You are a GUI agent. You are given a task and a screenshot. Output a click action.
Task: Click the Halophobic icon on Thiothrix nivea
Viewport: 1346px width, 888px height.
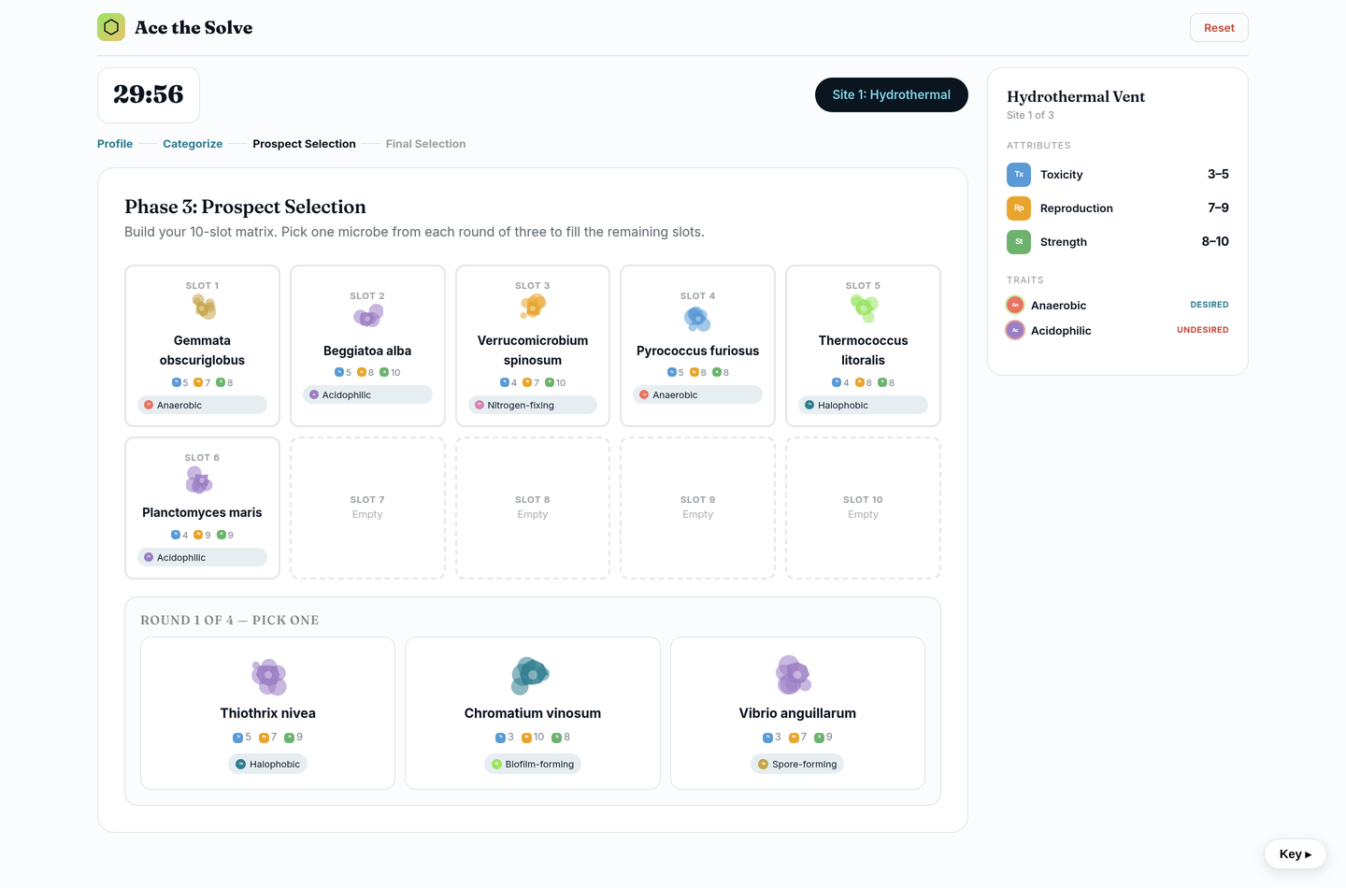click(240, 765)
